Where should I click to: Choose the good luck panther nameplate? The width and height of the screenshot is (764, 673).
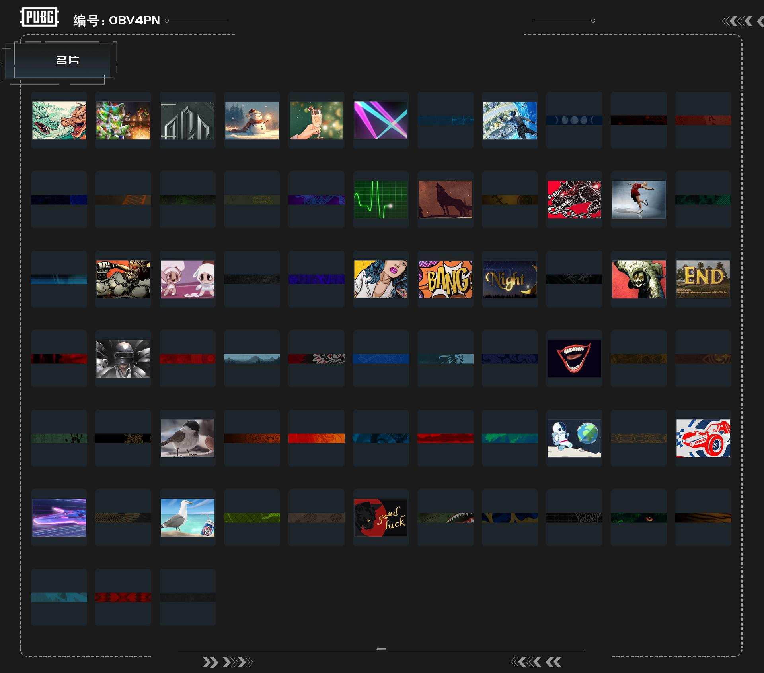pyautogui.click(x=381, y=518)
